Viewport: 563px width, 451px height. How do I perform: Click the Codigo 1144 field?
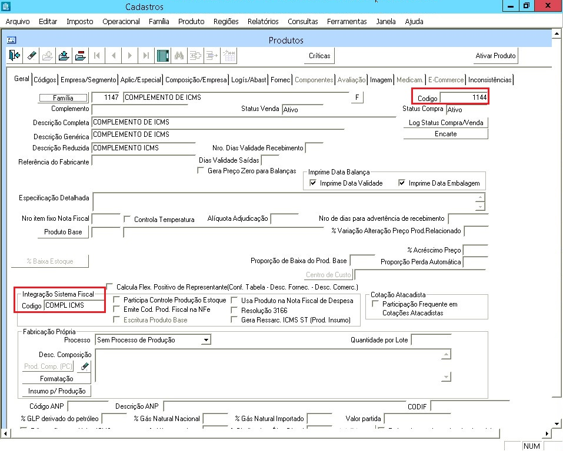coord(464,97)
